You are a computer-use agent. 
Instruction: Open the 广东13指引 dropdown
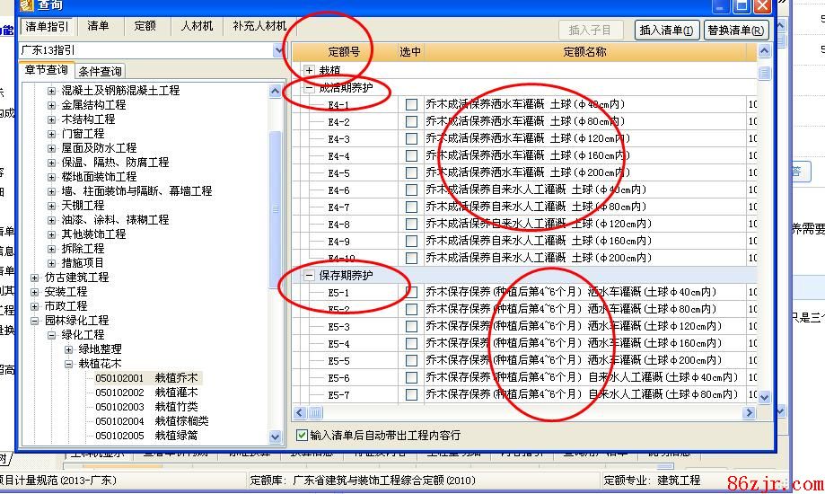[x=278, y=50]
